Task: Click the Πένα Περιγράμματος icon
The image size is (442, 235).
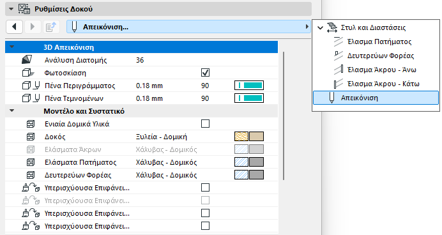Action: pyautogui.click(x=31, y=86)
